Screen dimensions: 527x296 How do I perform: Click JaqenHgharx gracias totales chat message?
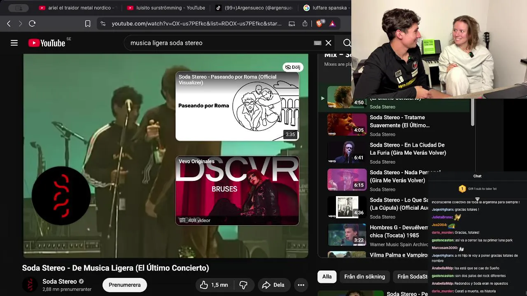click(455, 210)
